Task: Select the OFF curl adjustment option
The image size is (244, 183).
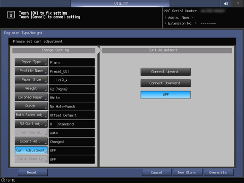Action: click(x=166, y=95)
